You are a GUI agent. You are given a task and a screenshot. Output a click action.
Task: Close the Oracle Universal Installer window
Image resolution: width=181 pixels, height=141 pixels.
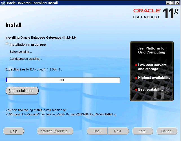[178, 3]
